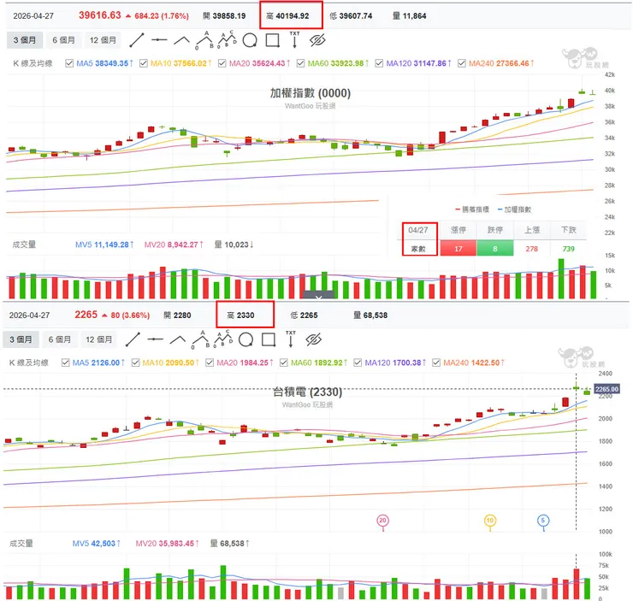Select ABCD pattern tool in TSMC chart
Viewport: 633px width, 601px height.
click(x=223, y=339)
